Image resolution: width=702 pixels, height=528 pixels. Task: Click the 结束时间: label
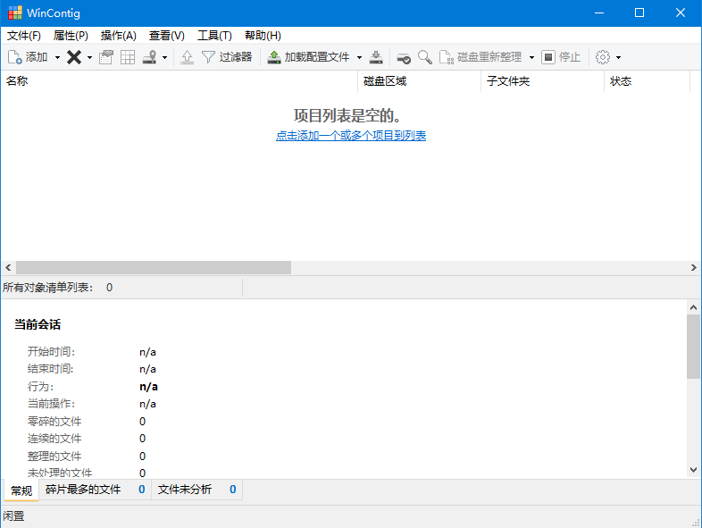pyautogui.click(x=50, y=369)
